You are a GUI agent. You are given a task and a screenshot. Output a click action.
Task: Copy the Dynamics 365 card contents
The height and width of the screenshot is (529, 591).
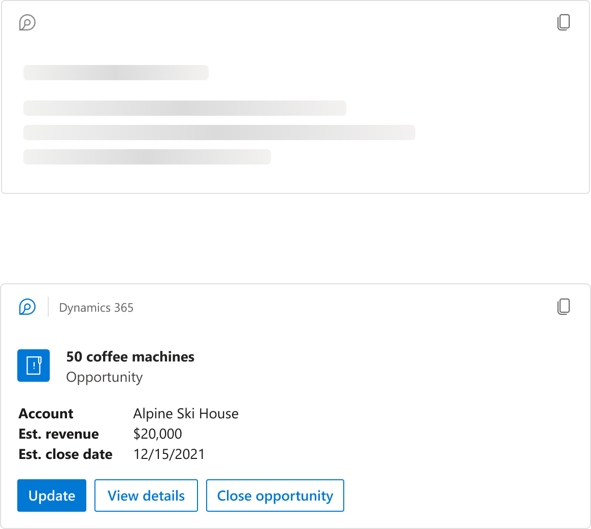[x=564, y=307]
